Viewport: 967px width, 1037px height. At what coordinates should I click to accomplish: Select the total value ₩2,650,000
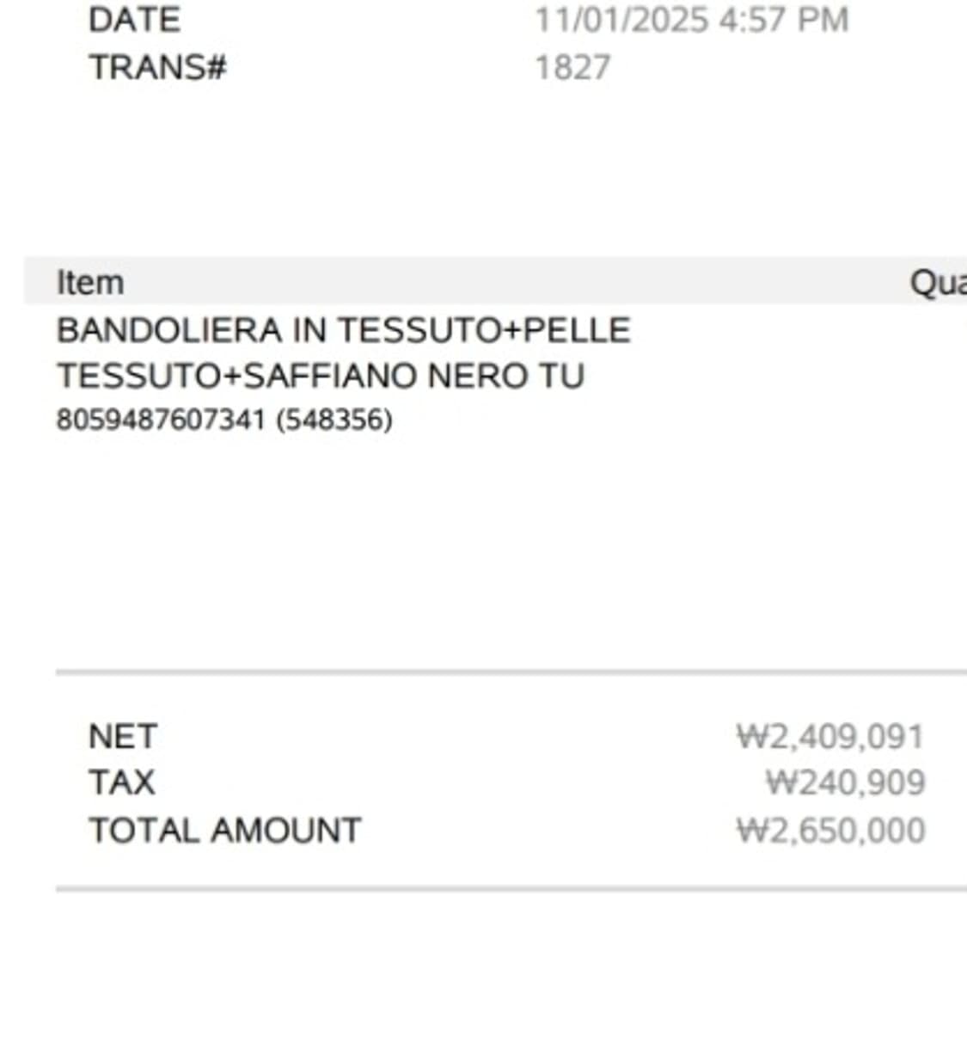pyautogui.click(x=830, y=830)
